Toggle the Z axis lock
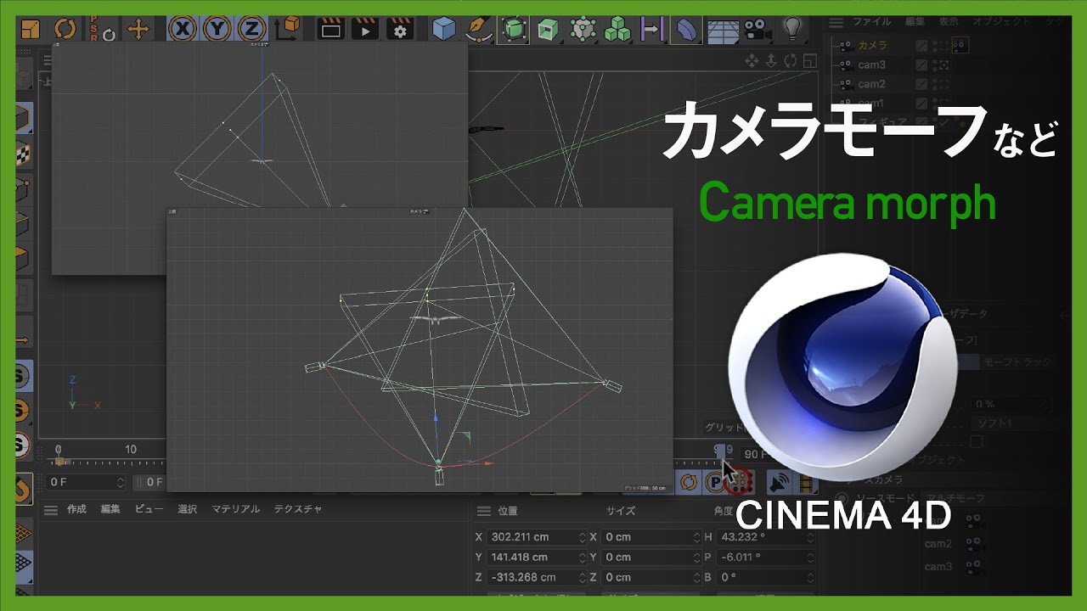The width and height of the screenshot is (1087, 611). (251, 29)
